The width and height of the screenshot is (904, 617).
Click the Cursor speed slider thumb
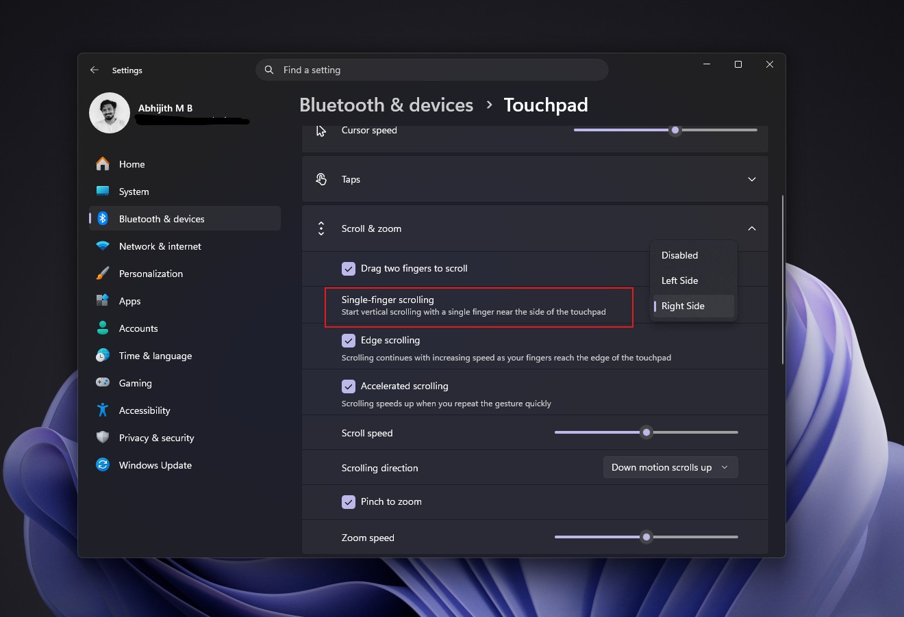[x=675, y=130]
